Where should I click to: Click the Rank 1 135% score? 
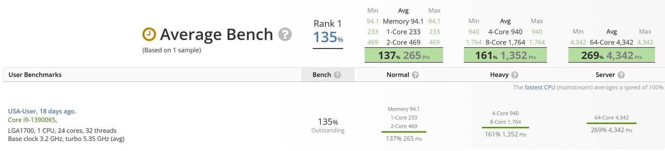tap(328, 37)
